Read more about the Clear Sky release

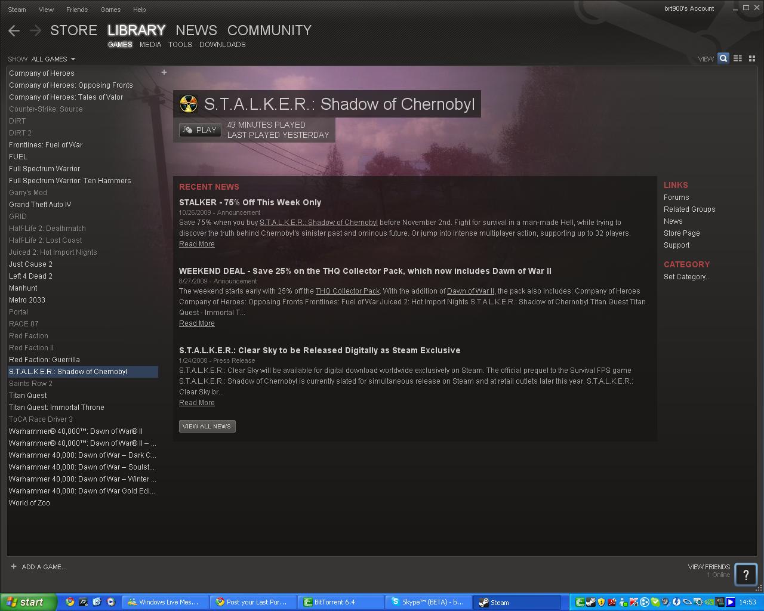[197, 403]
